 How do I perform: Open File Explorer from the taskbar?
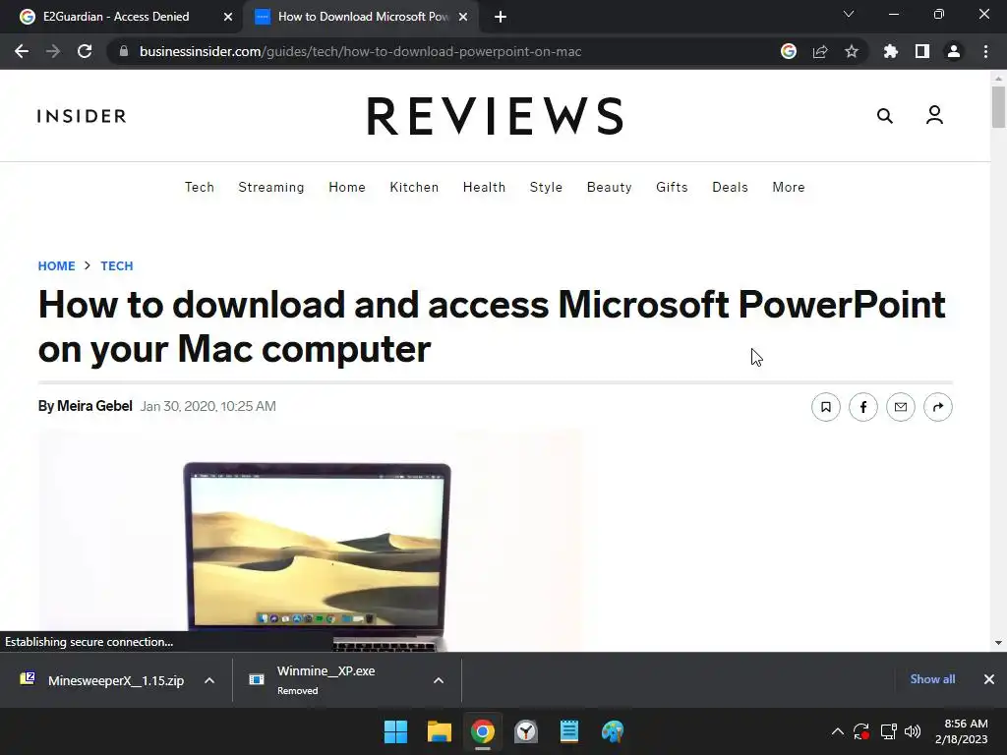tap(440, 731)
